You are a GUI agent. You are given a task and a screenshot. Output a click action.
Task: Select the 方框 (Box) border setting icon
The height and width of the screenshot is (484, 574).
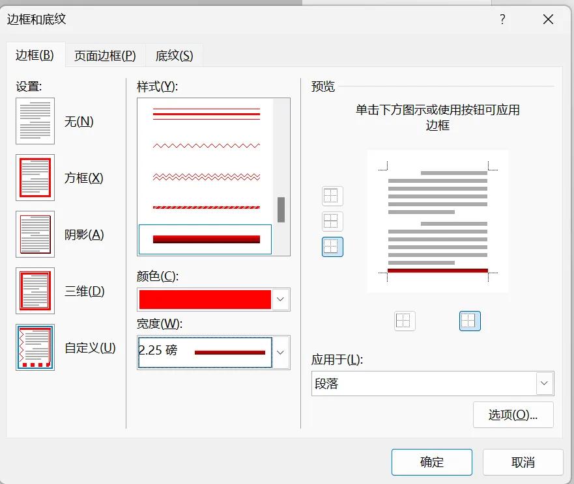pyautogui.click(x=35, y=178)
